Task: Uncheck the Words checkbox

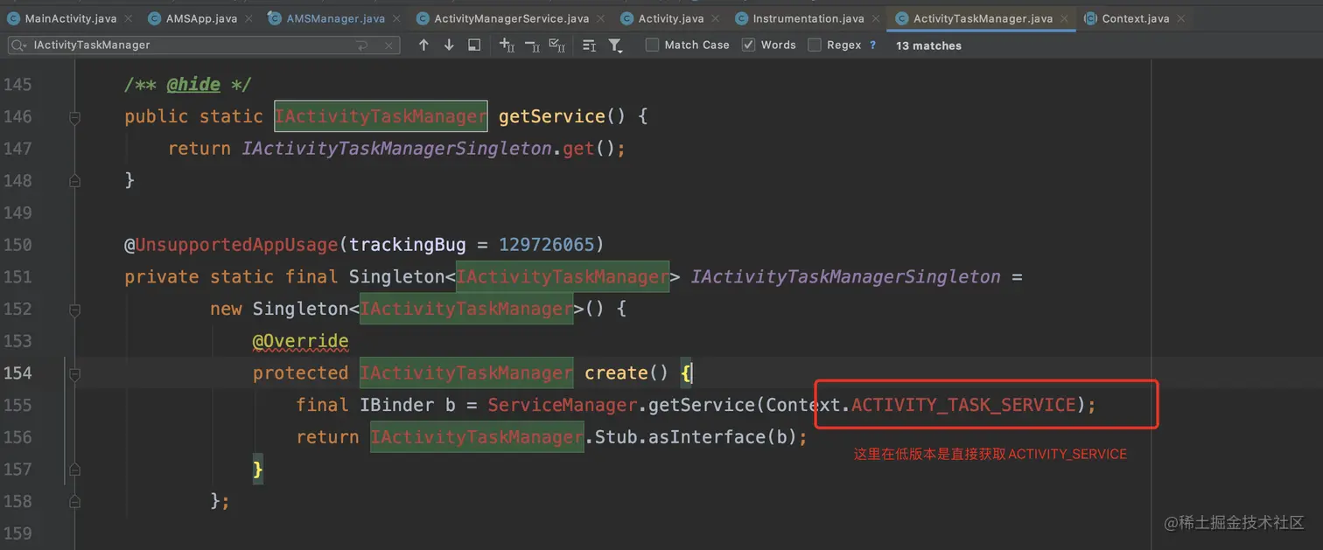Action: pyautogui.click(x=748, y=45)
